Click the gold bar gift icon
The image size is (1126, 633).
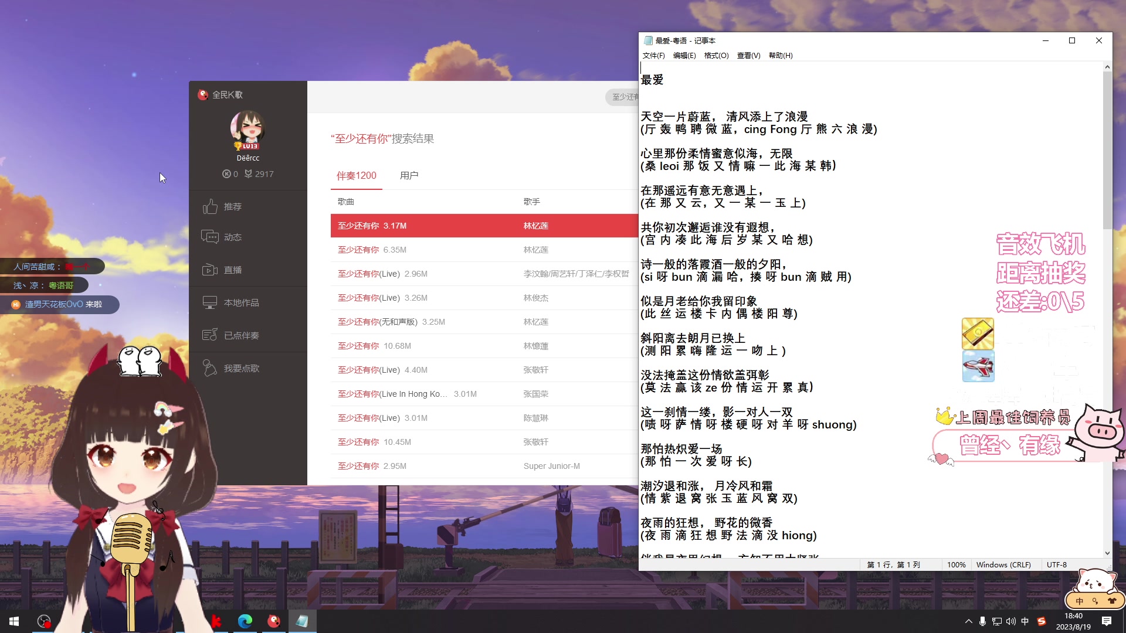[x=978, y=333]
